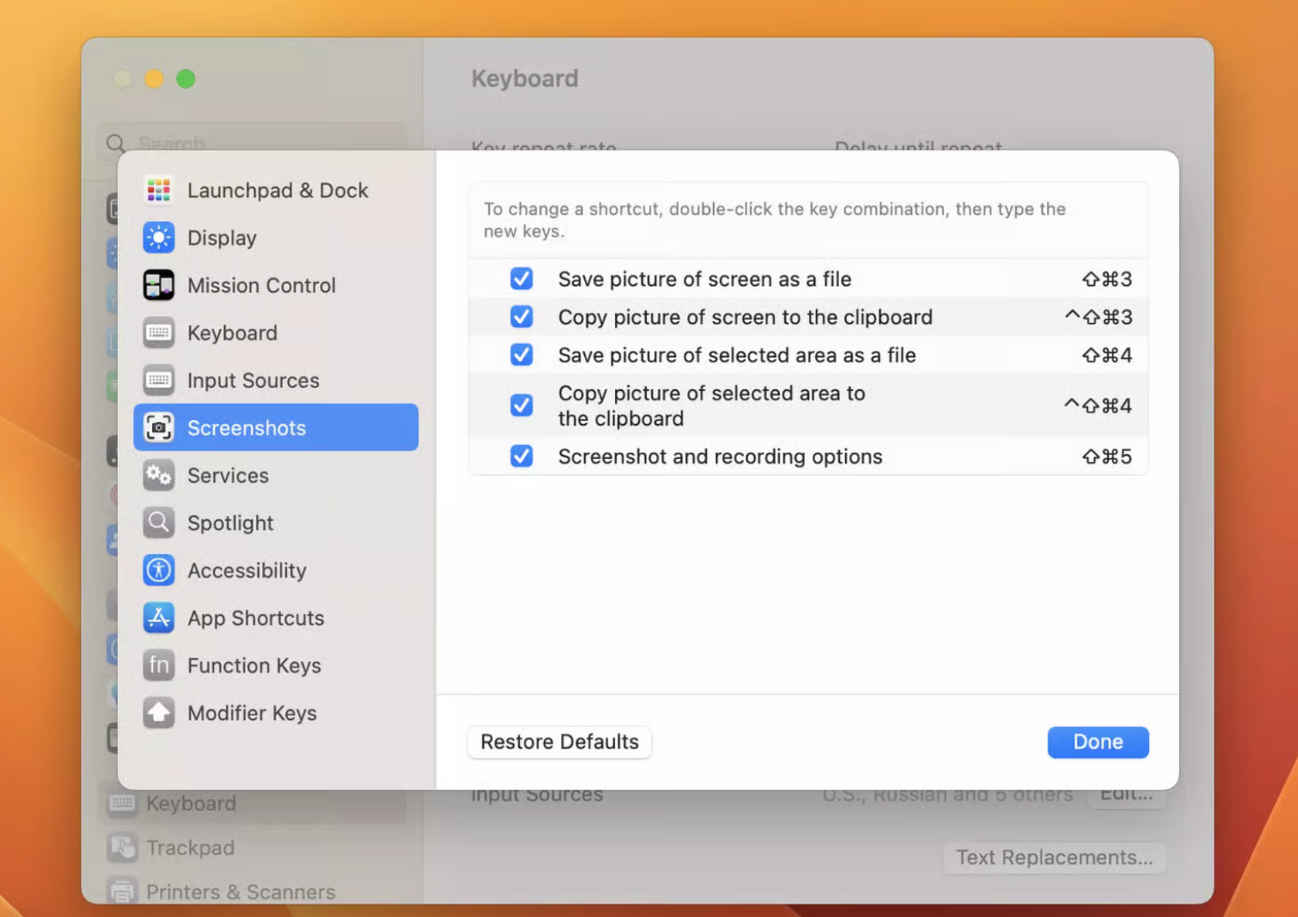Select the Keyboard icon in the sidebar
Image resolution: width=1298 pixels, height=917 pixels.
pos(158,332)
